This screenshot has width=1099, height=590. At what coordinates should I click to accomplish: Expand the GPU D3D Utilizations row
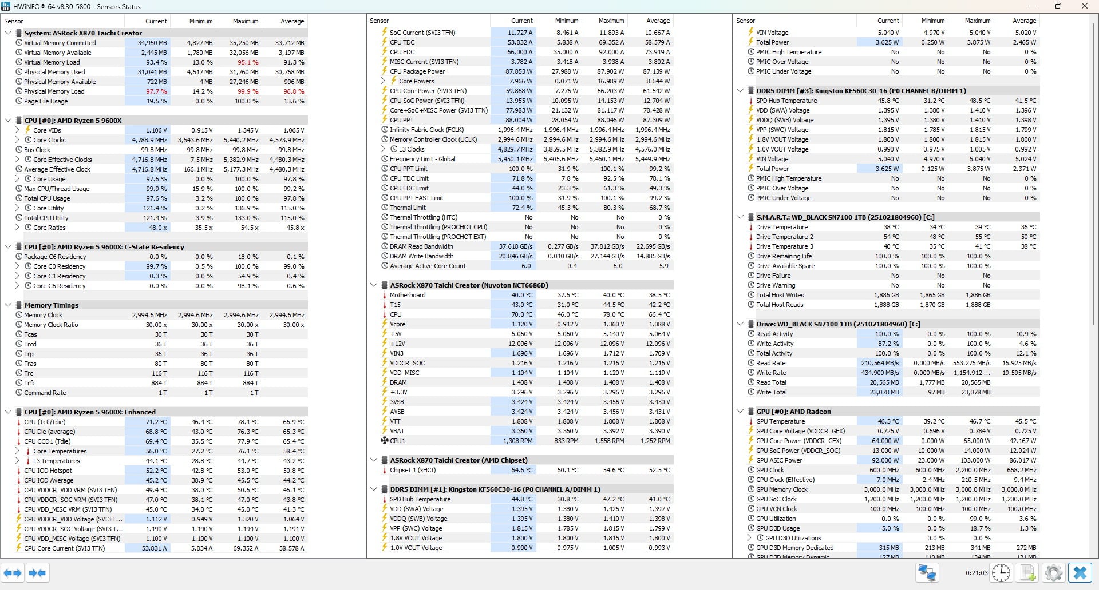(749, 538)
